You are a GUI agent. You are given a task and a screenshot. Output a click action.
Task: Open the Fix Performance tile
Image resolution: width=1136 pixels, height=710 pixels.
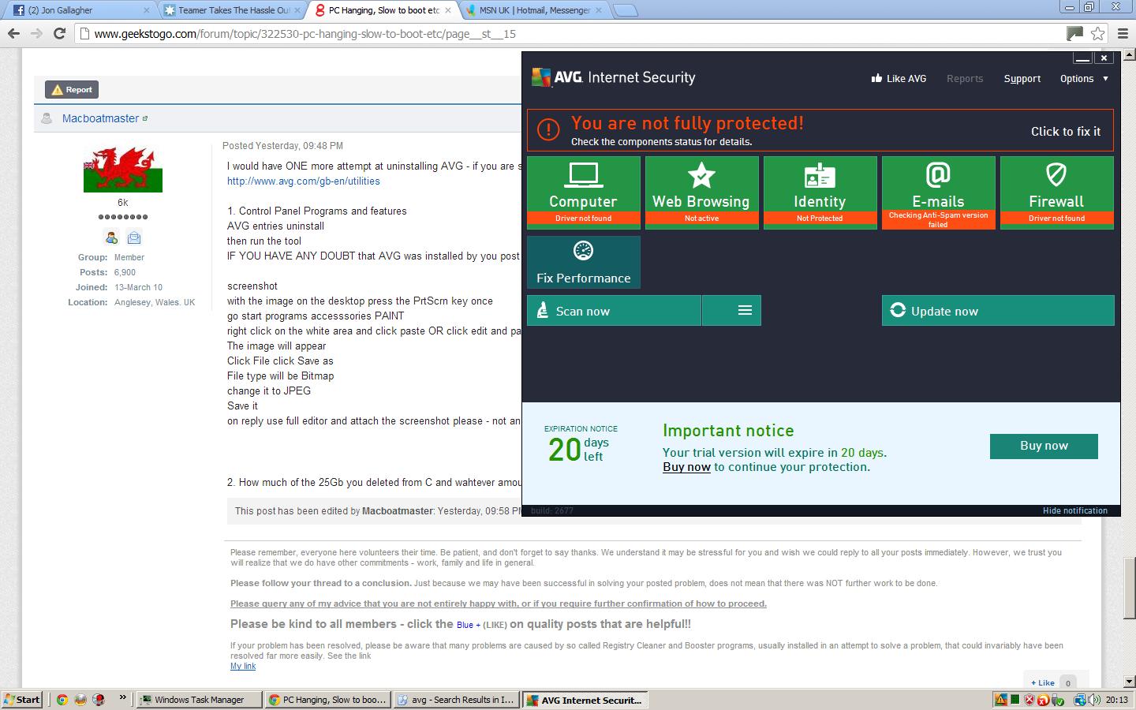click(x=583, y=262)
